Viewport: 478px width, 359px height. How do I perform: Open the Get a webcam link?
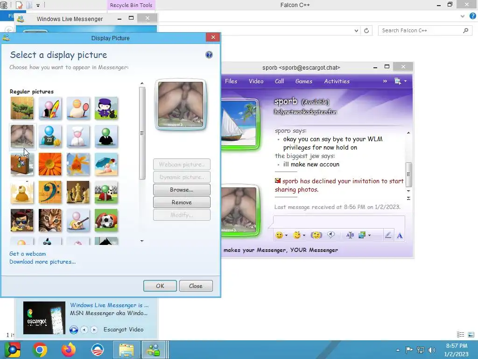click(x=28, y=254)
